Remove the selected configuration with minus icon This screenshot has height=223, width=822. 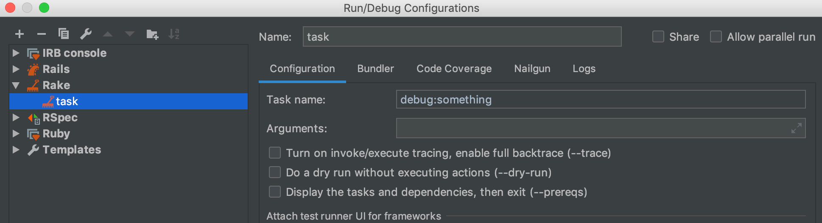click(42, 34)
